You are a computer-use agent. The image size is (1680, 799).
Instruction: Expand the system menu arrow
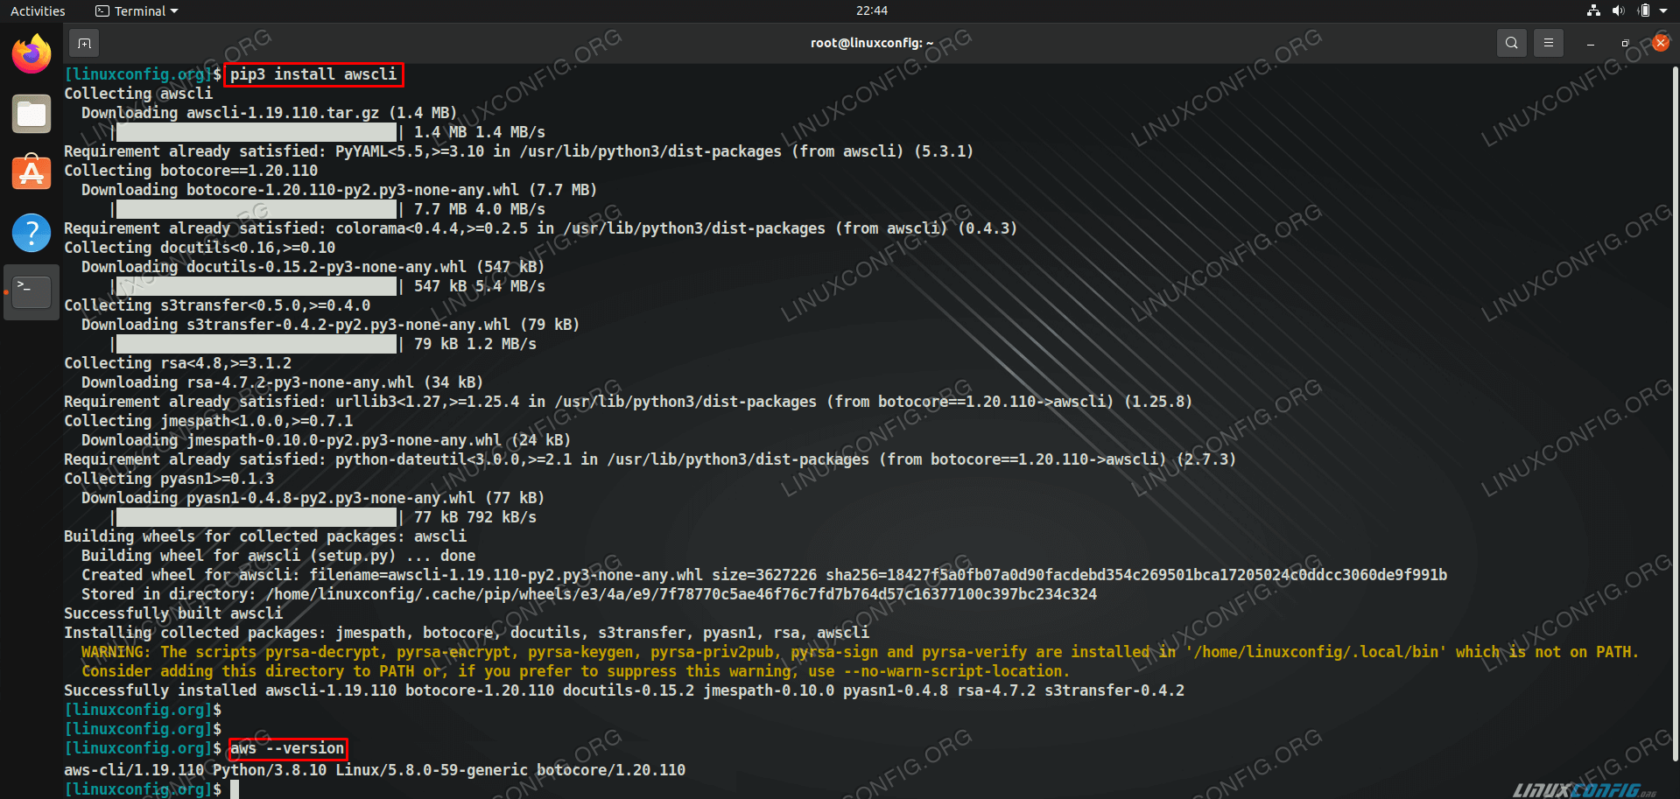(1663, 11)
